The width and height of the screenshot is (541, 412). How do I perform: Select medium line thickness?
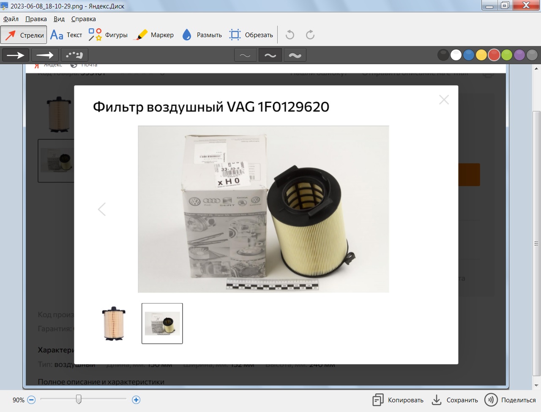(270, 55)
